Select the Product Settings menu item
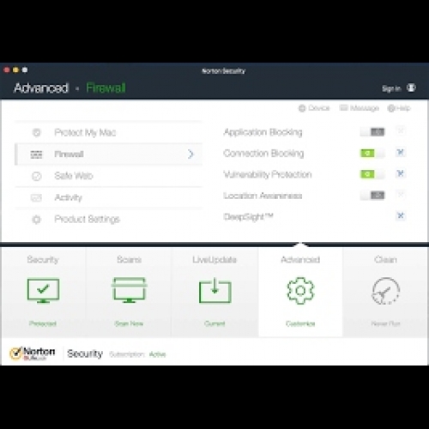 click(109, 220)
